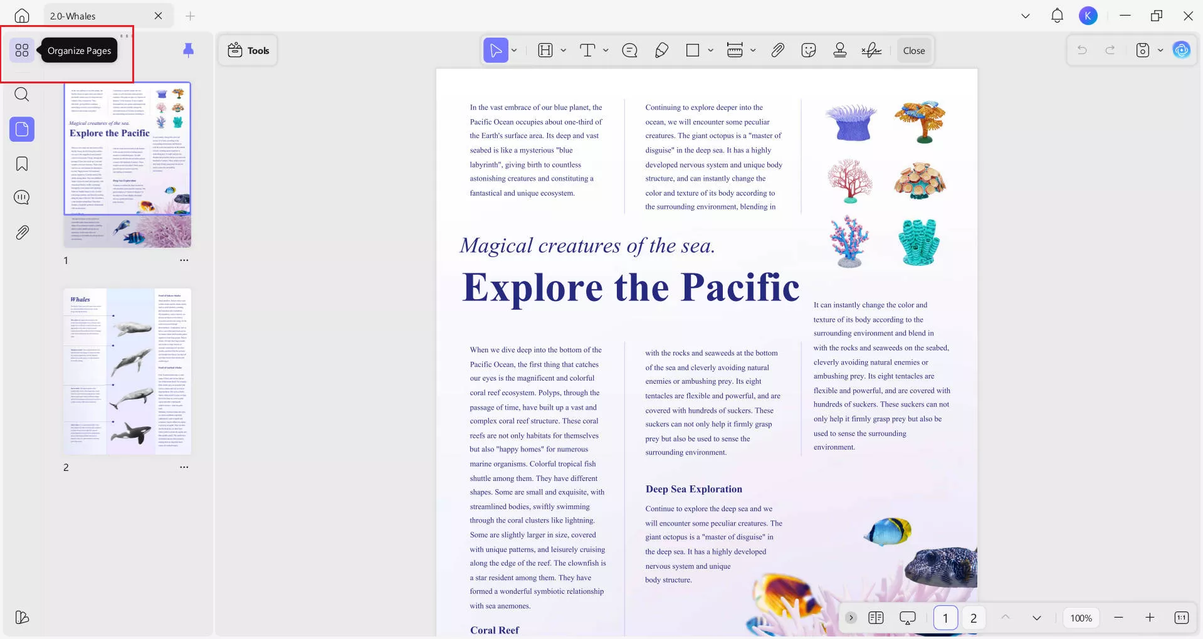Open more options for page 2 thumbnail

(184, 467)
